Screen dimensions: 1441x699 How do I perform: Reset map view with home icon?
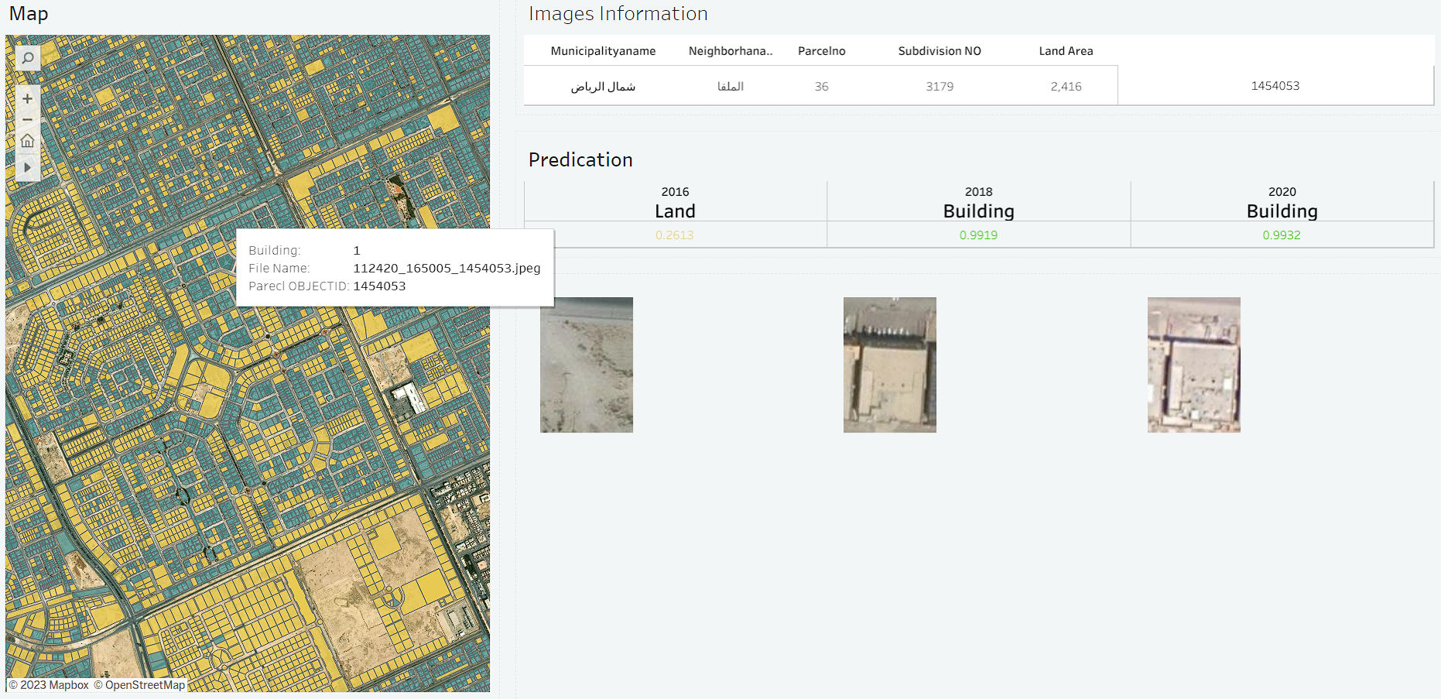(x=28, y=141)
